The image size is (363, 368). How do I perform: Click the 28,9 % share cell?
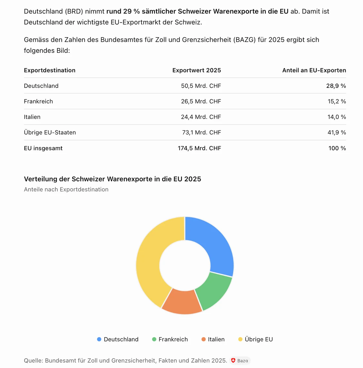(336, 86)
